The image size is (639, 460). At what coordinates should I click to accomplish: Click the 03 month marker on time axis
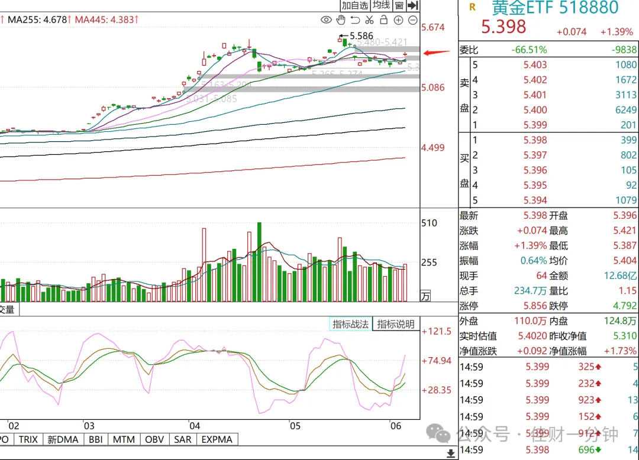click(89, 426)
